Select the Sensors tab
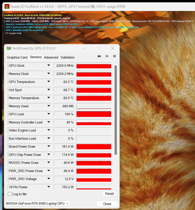195x210 pixels. pyautogui.click(x=36, y=57)
